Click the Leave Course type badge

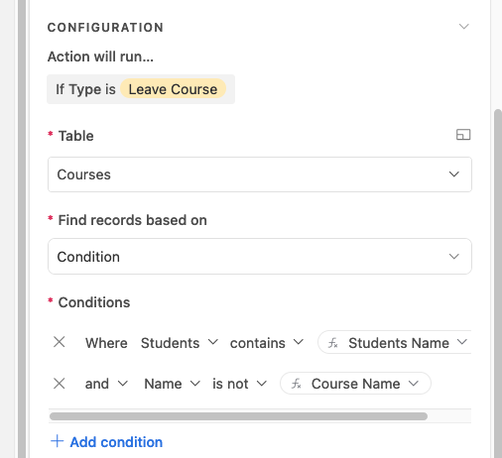(173, 89)
